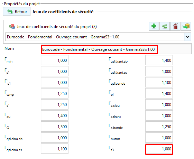
Task: Edit the Γpl value field
Action: (x=159, y=93)
